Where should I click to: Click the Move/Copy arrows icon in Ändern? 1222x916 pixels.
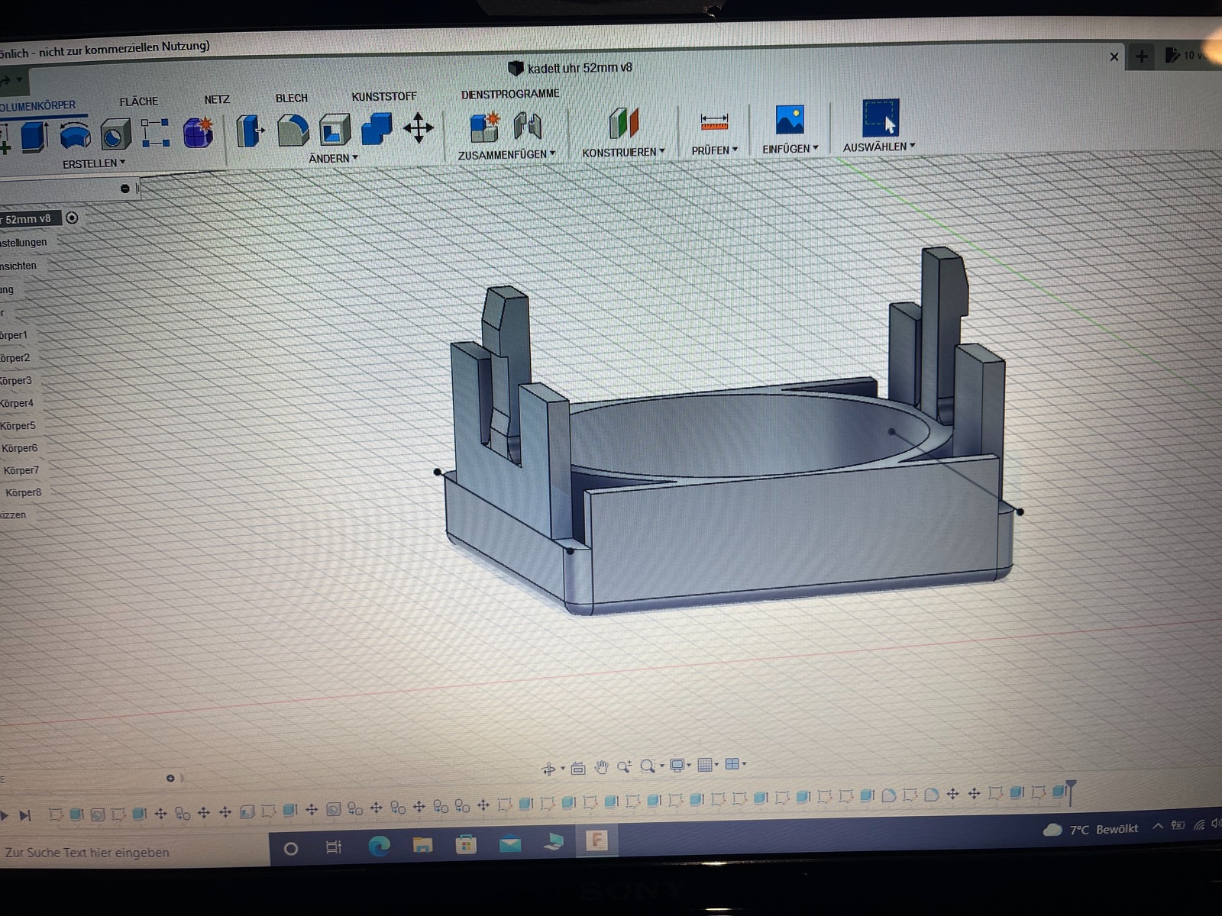point(418,127)
